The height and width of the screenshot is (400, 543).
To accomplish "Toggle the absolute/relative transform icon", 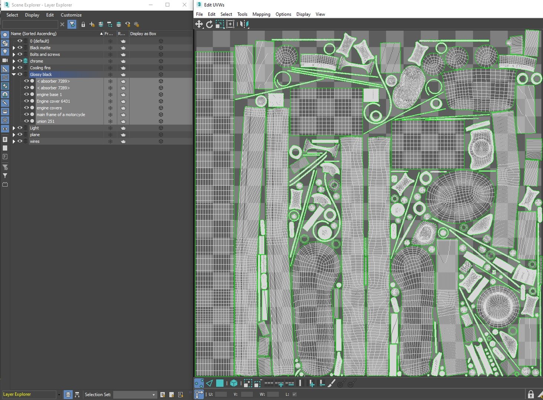I will (x=199, y=394).
